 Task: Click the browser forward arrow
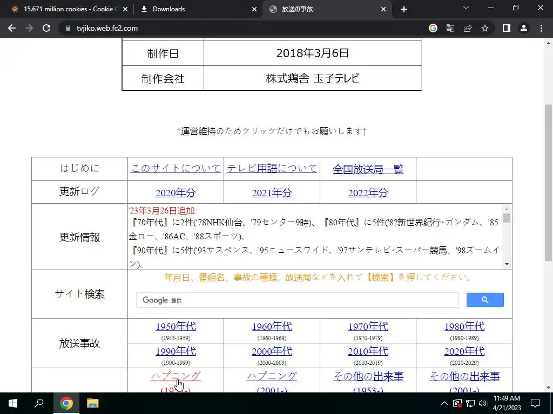tap(29, 28)
